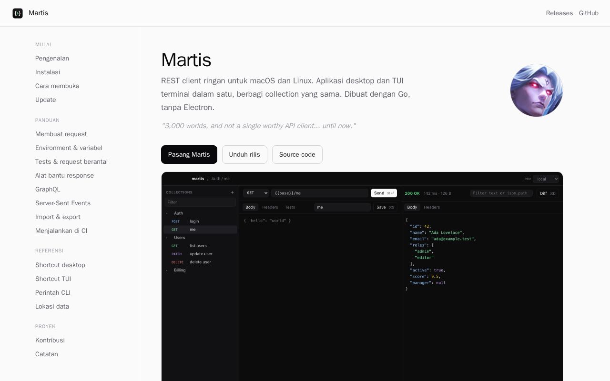Open Environment & variabel guide

[x=69, y=148]
